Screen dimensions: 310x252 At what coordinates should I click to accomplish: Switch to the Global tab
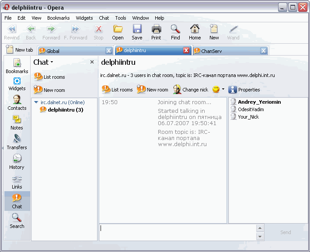click(x=72, y=51)
